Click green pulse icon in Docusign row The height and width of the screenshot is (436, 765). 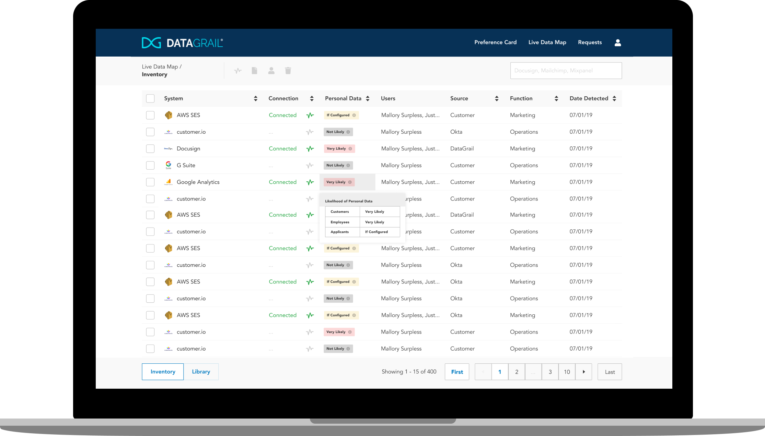point(310,149)
